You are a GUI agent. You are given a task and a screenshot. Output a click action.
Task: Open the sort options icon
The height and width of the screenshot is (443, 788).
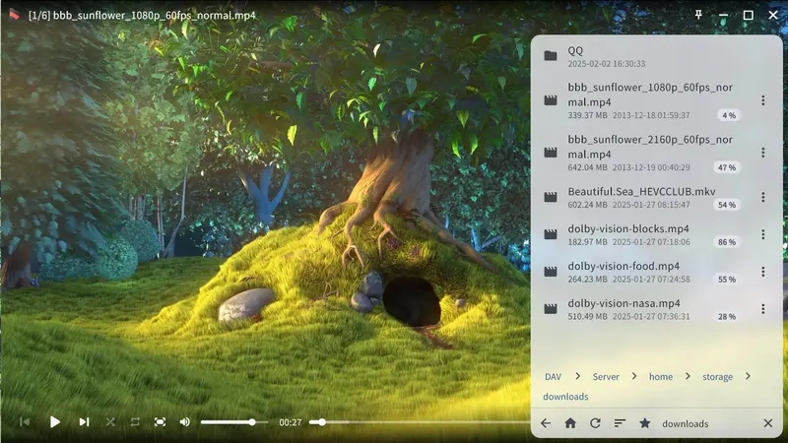coord(620,423)
